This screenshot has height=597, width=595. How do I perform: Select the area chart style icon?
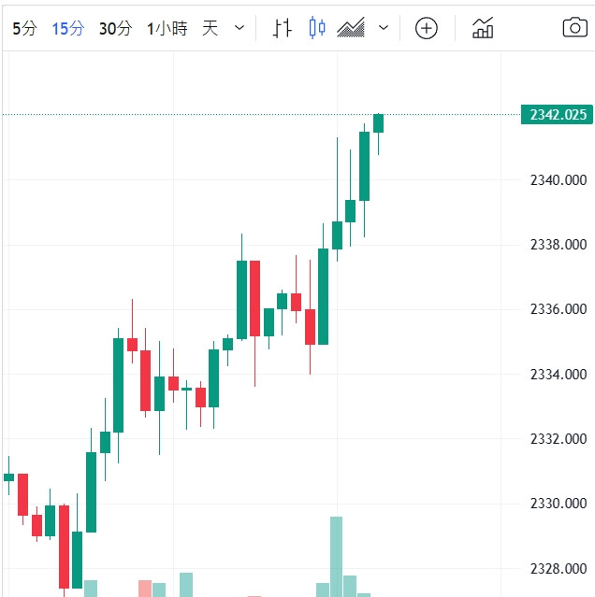351,28
